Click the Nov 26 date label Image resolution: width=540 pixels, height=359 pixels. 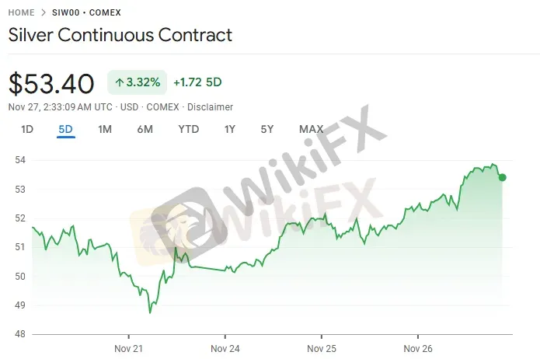point(417,348)
